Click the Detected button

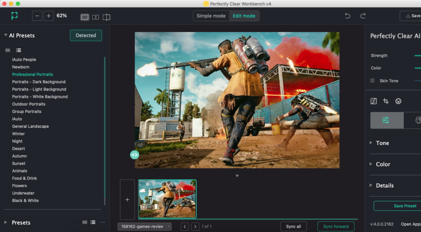pos(86,35)
